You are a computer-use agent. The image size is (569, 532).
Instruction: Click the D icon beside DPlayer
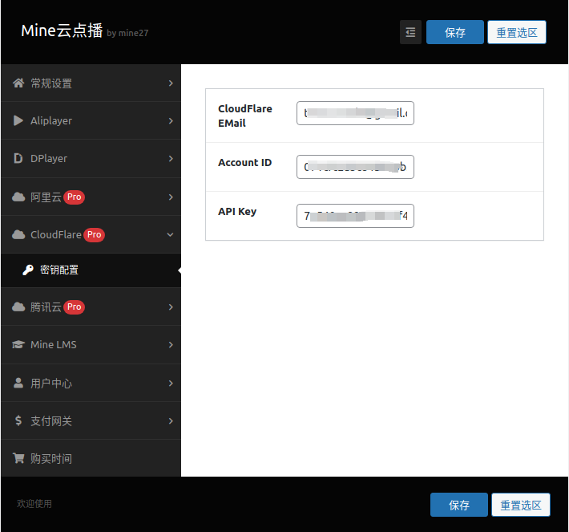pyautogui.click(x=18, y=158)
